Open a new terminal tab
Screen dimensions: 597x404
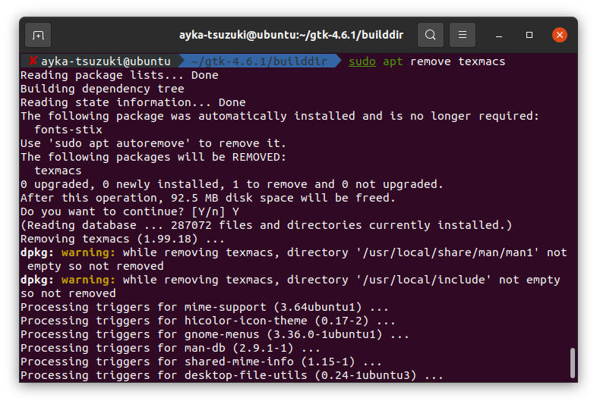point(38,35)
